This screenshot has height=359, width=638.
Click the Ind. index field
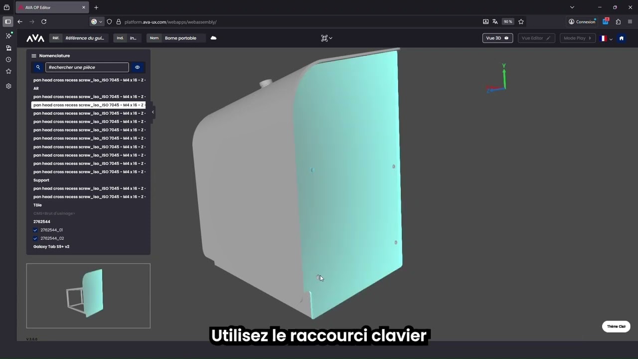(x=127, y=38)
